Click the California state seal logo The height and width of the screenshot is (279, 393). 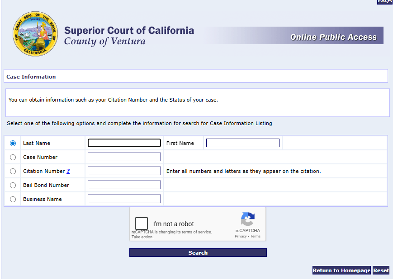[x=35, y=34]
